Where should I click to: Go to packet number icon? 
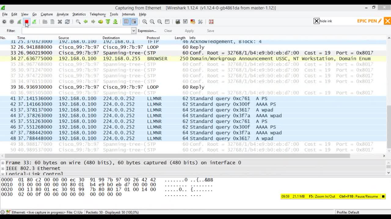click(100, 22)
